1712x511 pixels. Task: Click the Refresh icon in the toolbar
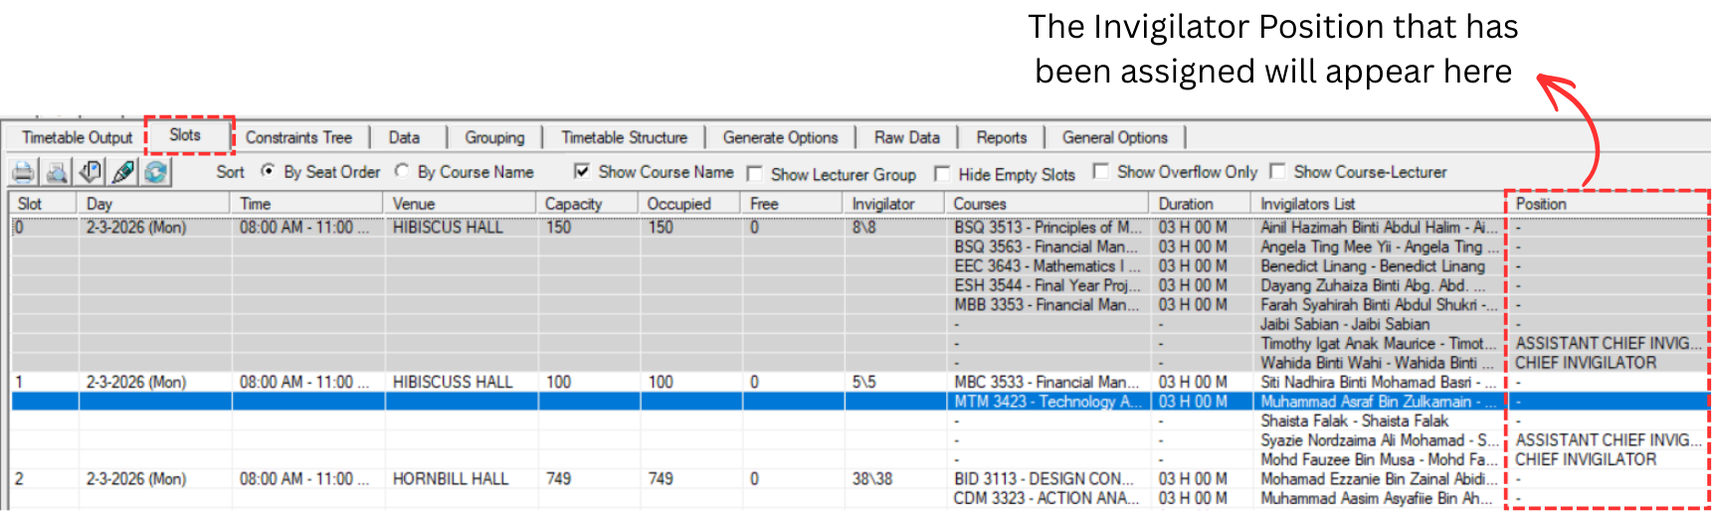155,172
